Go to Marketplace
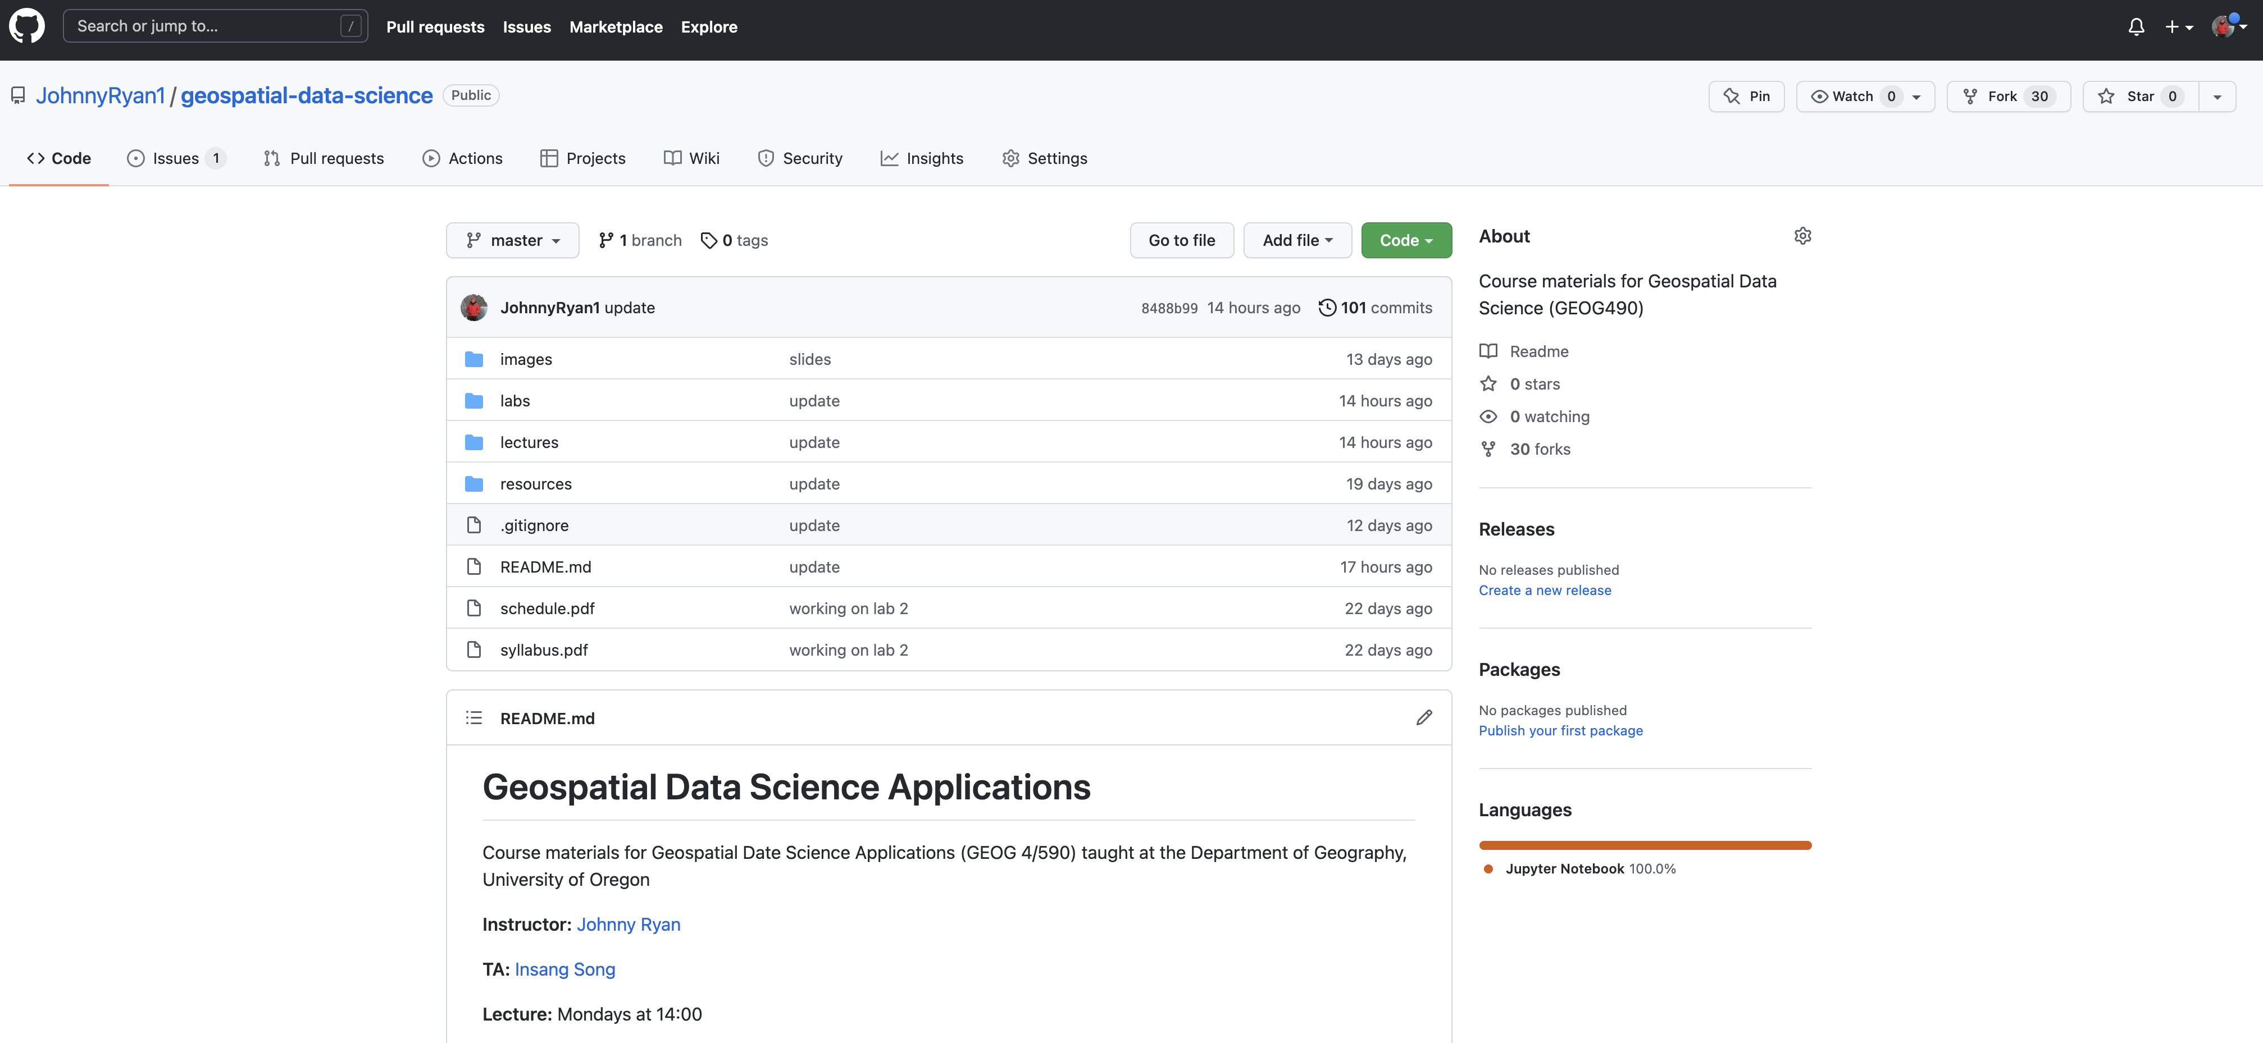 (x=616, y=27)
